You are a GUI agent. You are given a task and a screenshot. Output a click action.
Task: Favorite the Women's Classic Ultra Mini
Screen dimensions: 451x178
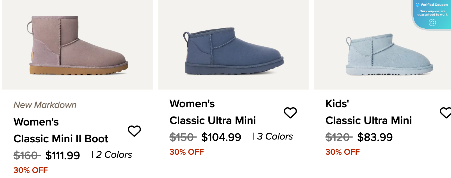(290, 112)
